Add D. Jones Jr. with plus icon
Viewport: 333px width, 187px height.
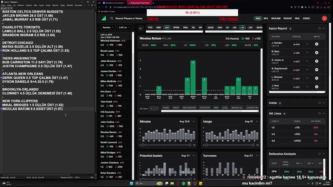point(317,61)
